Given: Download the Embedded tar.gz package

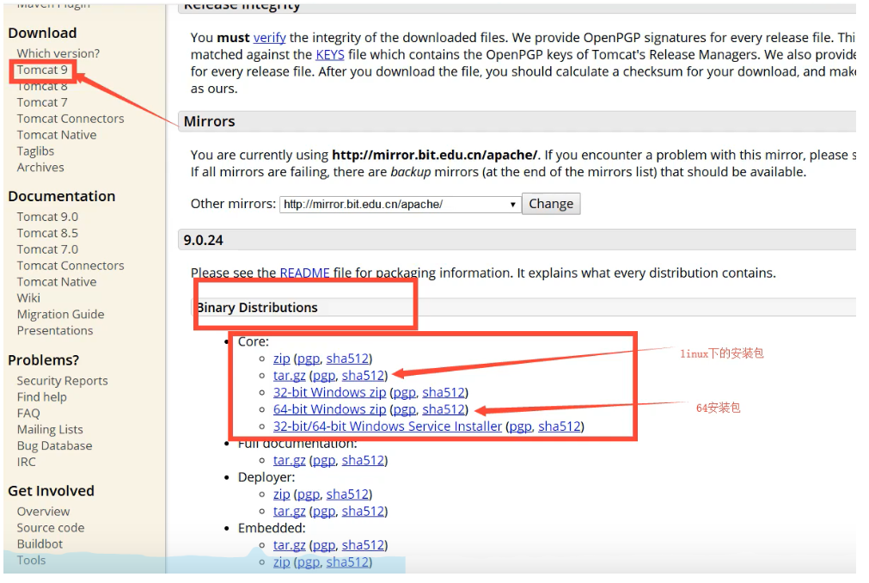Looking at the screenshot, I should coord(290,545).
